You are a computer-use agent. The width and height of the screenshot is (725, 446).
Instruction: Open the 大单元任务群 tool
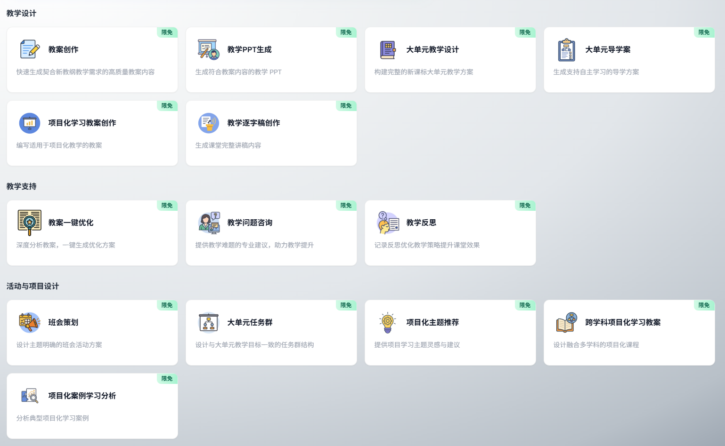pos(271,332)
